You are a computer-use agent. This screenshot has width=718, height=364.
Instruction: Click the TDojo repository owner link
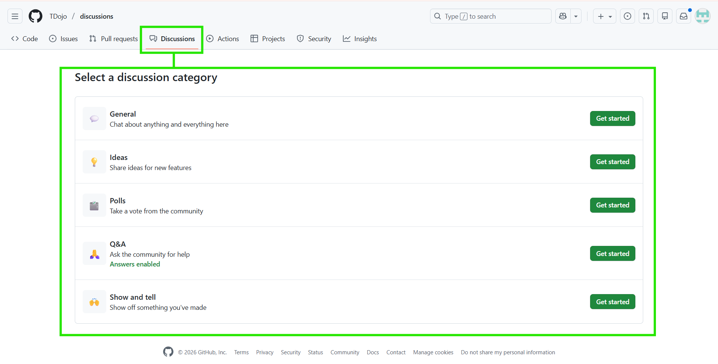coord(58,16)
